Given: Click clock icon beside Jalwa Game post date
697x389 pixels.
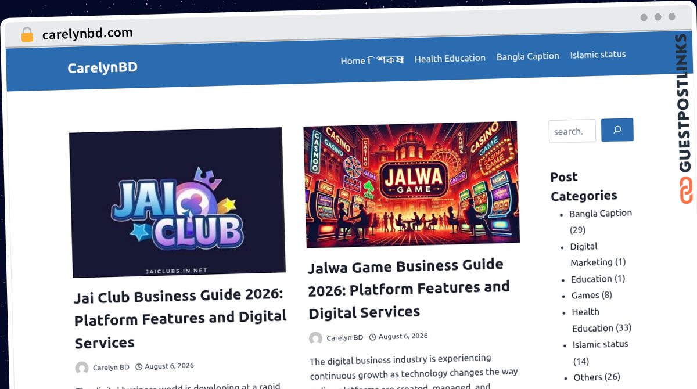Looking at the screenshot, I should click(373, 337).
